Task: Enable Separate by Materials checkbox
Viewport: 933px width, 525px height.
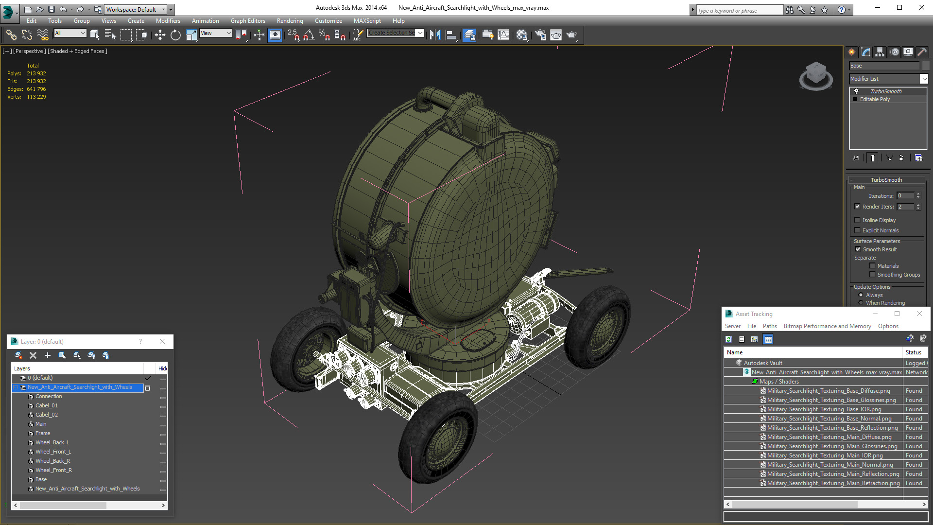Action: tap(872, 266)
